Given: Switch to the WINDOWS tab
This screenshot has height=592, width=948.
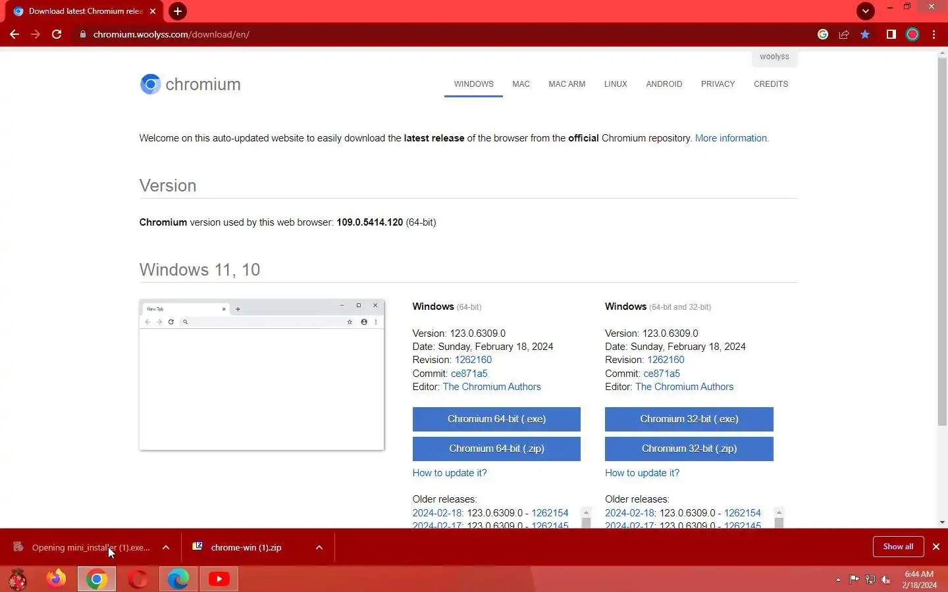Looking at the screenshot, I should coord(473,84).
